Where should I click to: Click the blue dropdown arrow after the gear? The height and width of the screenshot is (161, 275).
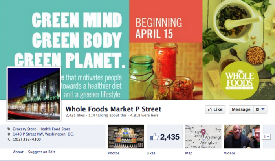coord(263,109)
